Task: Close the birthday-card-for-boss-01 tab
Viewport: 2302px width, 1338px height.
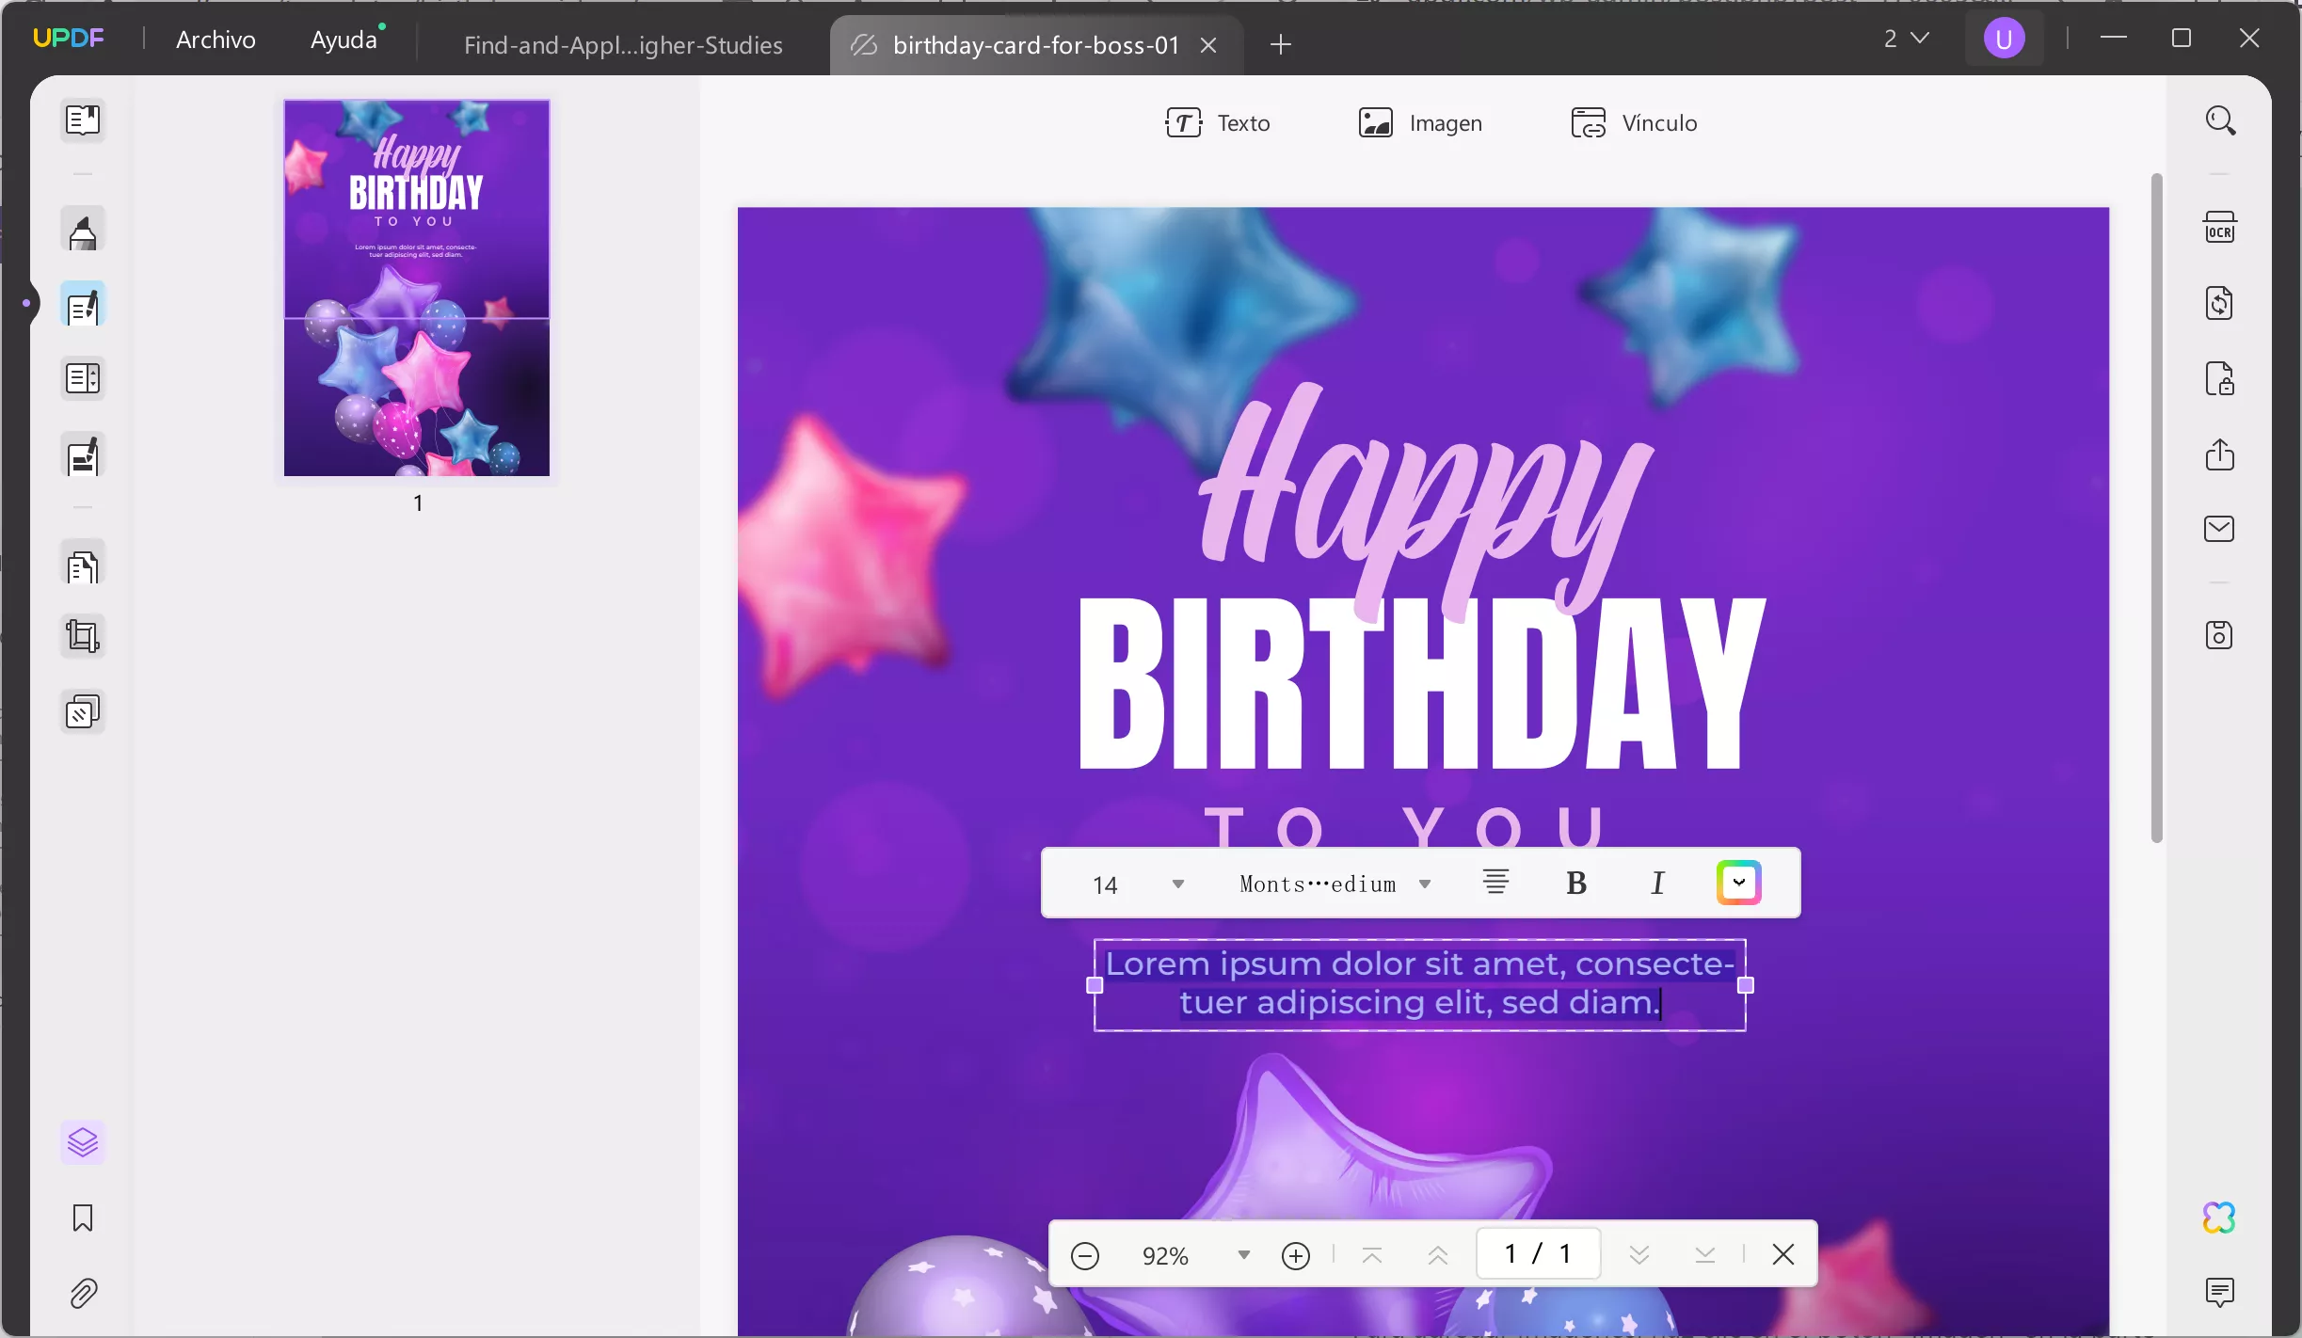Action: click(1209, 45)
